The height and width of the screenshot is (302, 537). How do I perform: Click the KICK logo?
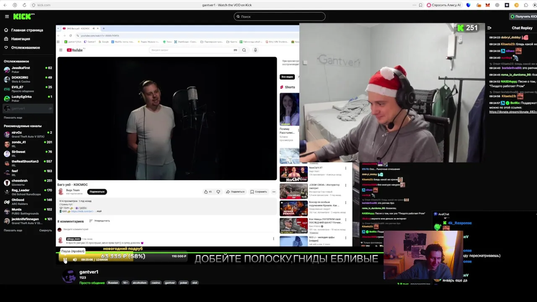(23, 16)
